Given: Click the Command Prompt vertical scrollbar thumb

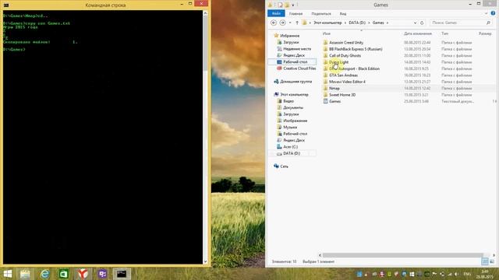Looking at the screenshot, I should 205,44.
